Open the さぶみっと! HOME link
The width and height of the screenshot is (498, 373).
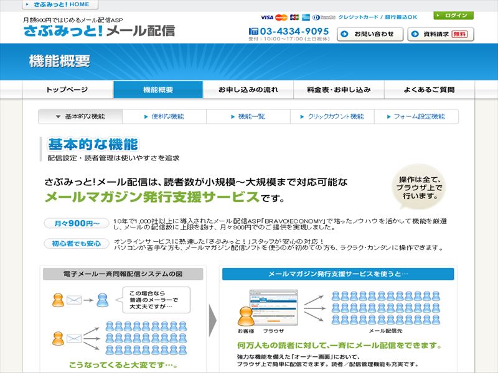point(60,4)
